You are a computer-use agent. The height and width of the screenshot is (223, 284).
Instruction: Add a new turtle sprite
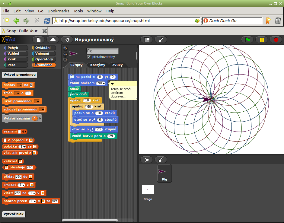pos(147,160)
